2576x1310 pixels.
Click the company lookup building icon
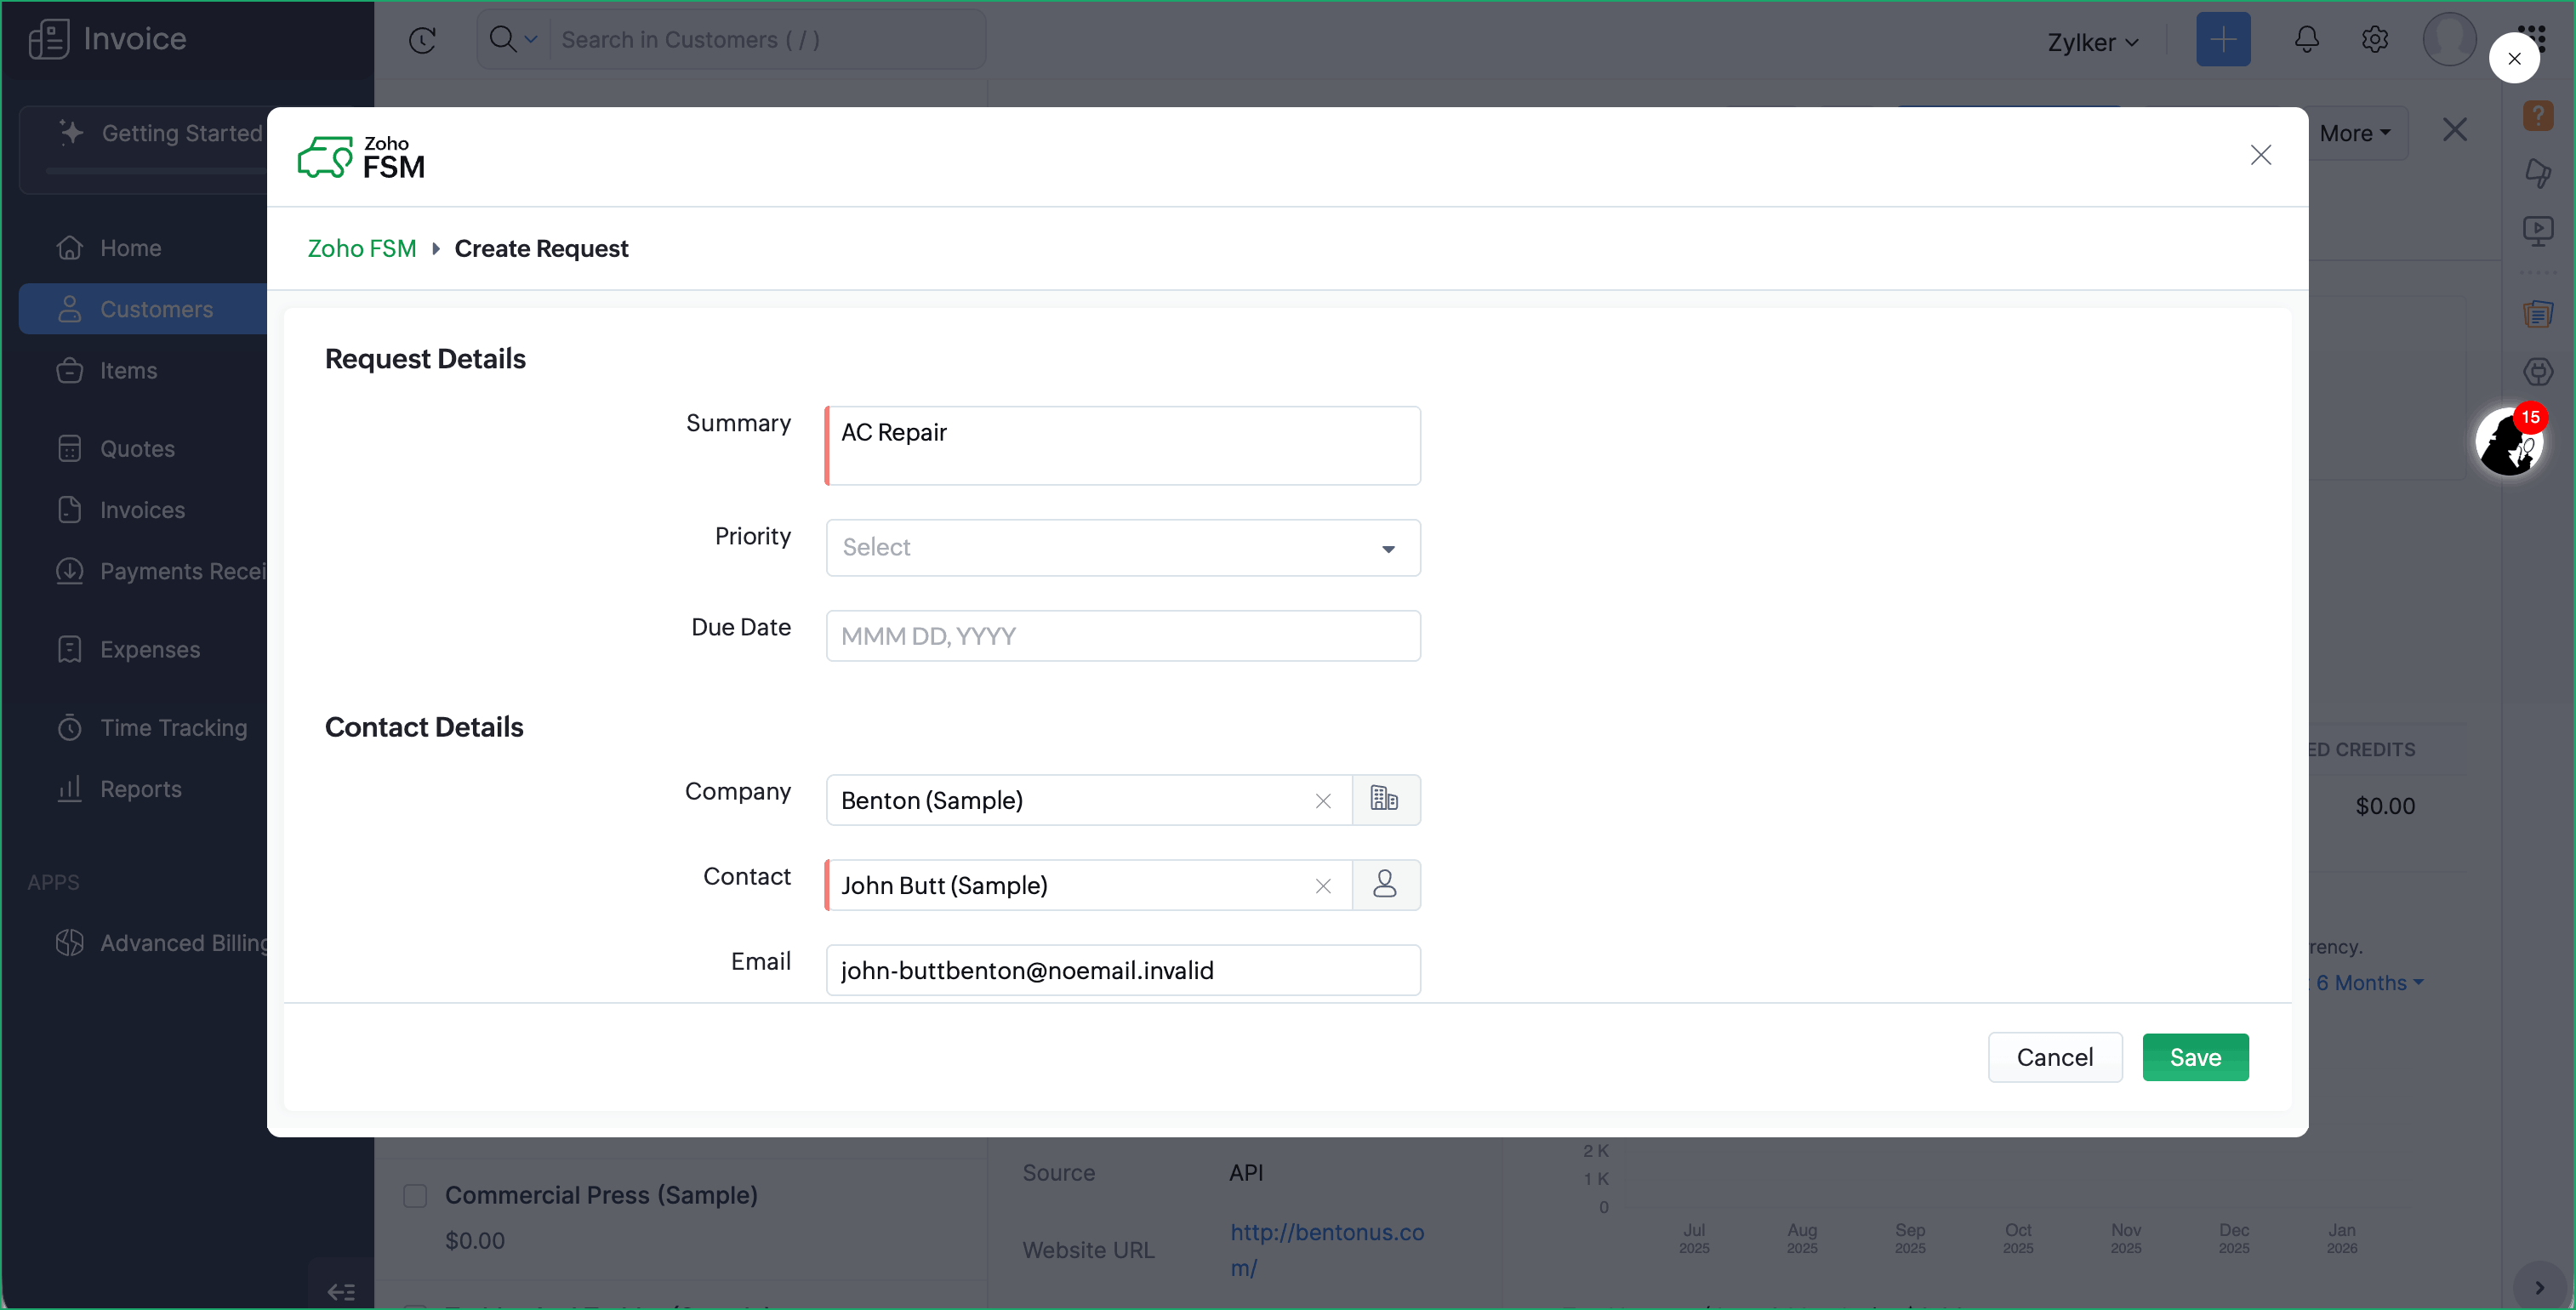point(1385,799)
